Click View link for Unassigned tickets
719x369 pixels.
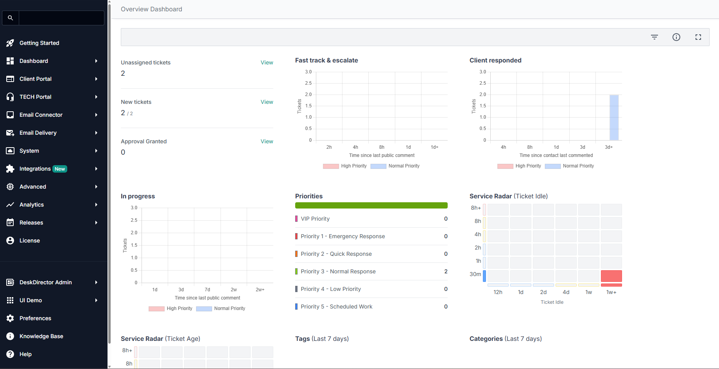[x=267, y=62]
